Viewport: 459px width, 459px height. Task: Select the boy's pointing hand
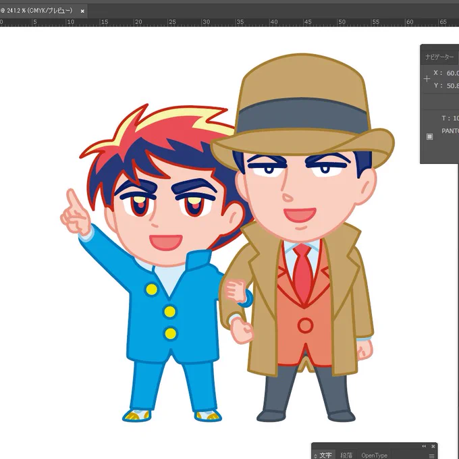(x=76, y=213)
